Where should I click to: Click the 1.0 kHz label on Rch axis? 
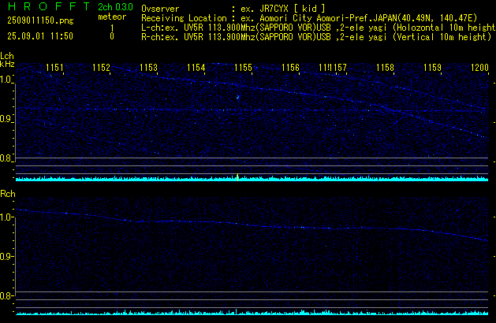pos(6,217)
